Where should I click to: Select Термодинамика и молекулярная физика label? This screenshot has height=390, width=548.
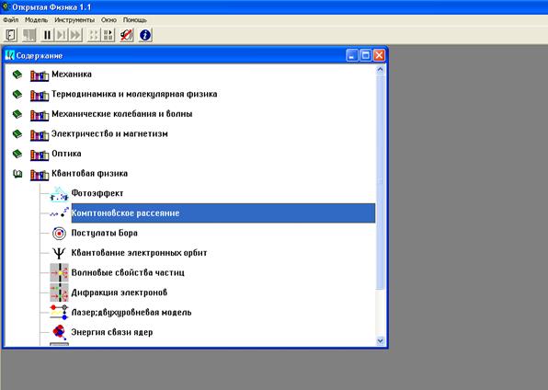134,94
